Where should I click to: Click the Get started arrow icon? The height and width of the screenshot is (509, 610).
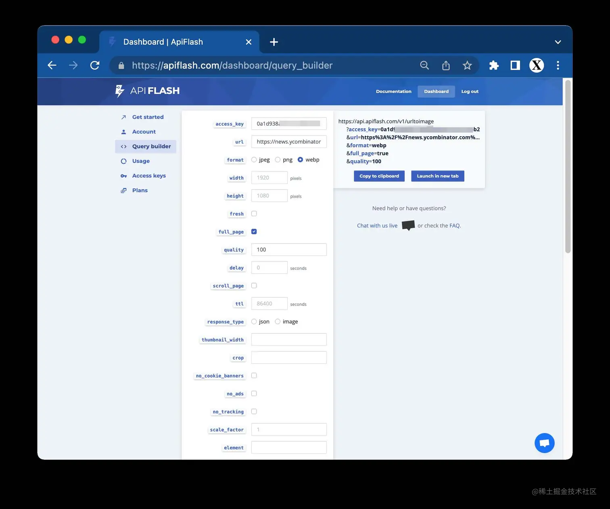[123, 117]
